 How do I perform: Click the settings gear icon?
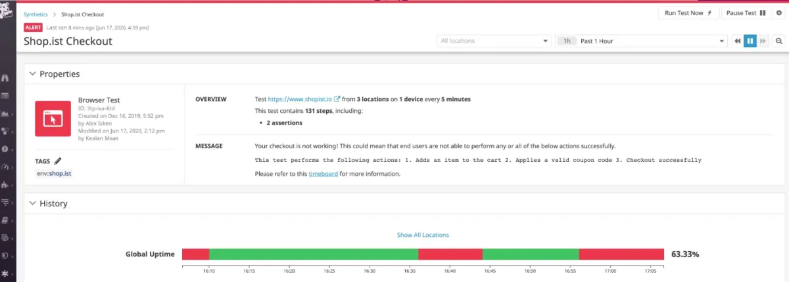tap(778, 12)
